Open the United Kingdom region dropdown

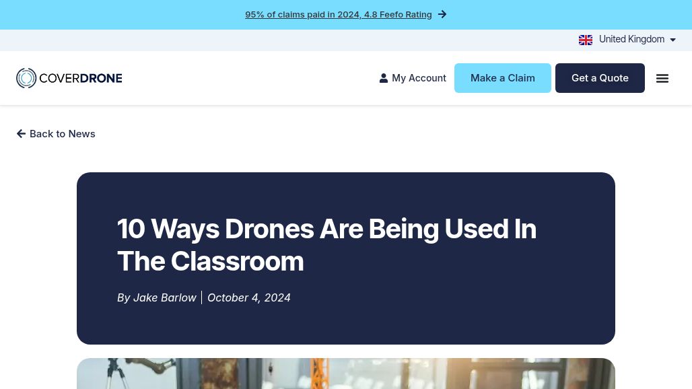pos(631,40)
